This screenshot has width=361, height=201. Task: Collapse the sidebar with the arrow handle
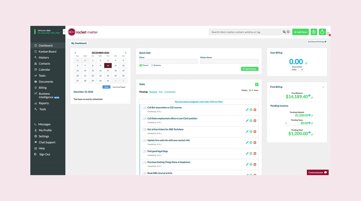pyautogui.click(x=64, y=32)
